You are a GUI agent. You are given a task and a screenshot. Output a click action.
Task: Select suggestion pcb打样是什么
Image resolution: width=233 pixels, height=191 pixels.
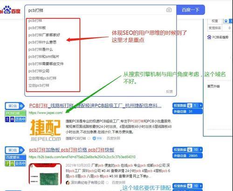pyautogui.click(x=41, y=50)
